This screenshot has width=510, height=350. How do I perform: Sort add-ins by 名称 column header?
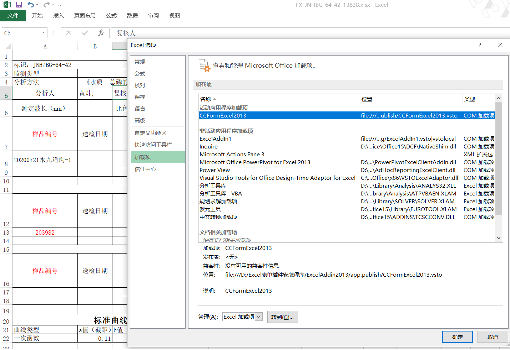(279, 99)
